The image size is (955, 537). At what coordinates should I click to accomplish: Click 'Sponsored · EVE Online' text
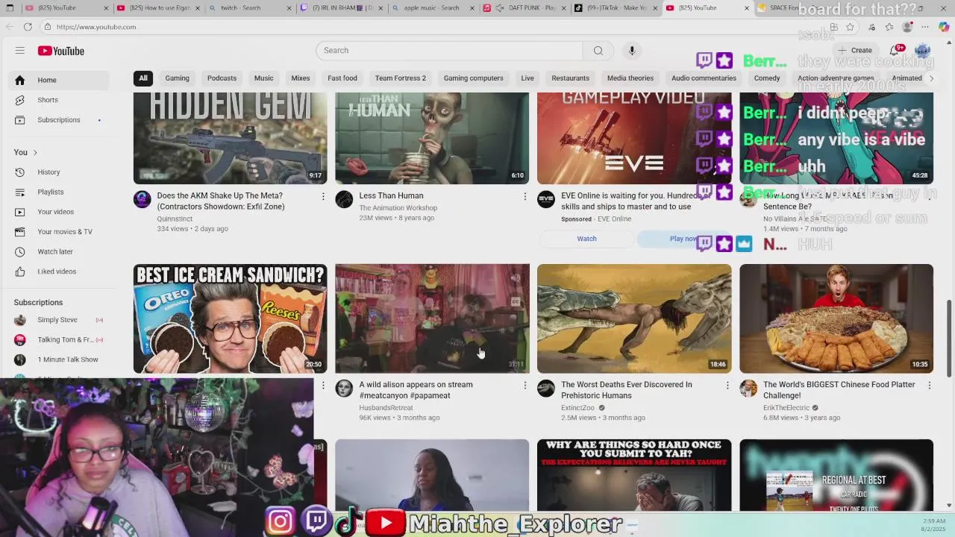pos(596,219)
